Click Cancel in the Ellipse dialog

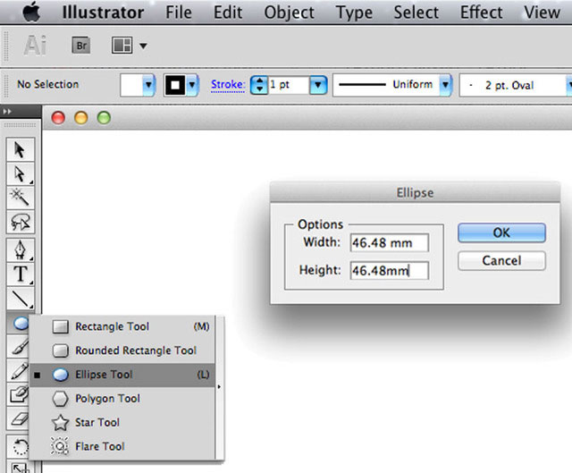[x=501, y=260]
